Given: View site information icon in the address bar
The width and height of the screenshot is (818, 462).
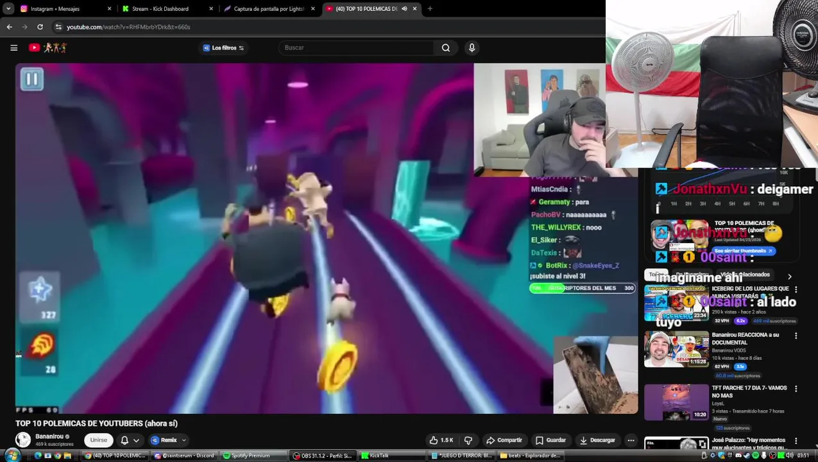Looking at the screenshot, I should [58, 27].
